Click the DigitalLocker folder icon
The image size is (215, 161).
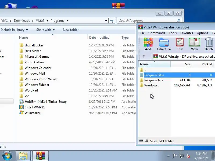(21, 45)
